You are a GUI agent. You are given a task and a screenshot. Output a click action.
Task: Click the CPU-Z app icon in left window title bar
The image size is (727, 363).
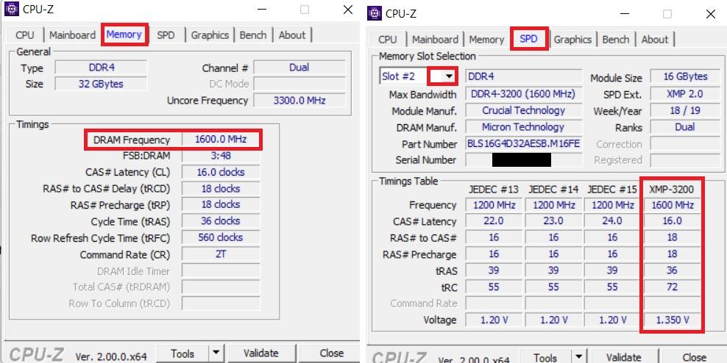click(x=11, y=9)
